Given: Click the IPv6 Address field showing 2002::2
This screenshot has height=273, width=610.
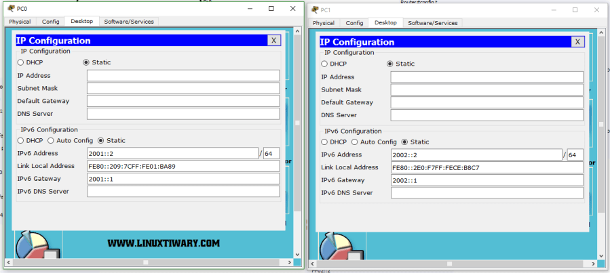Looking at the screenshot, I should pyautogui.click(x=476, y=154).
